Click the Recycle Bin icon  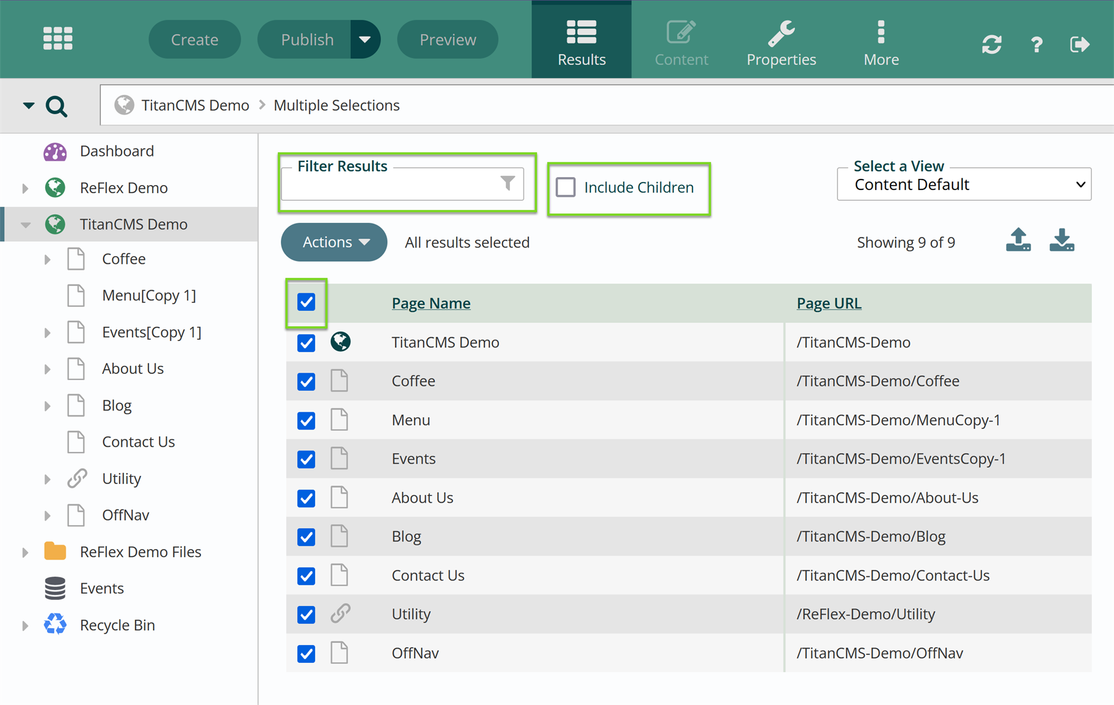55,624
